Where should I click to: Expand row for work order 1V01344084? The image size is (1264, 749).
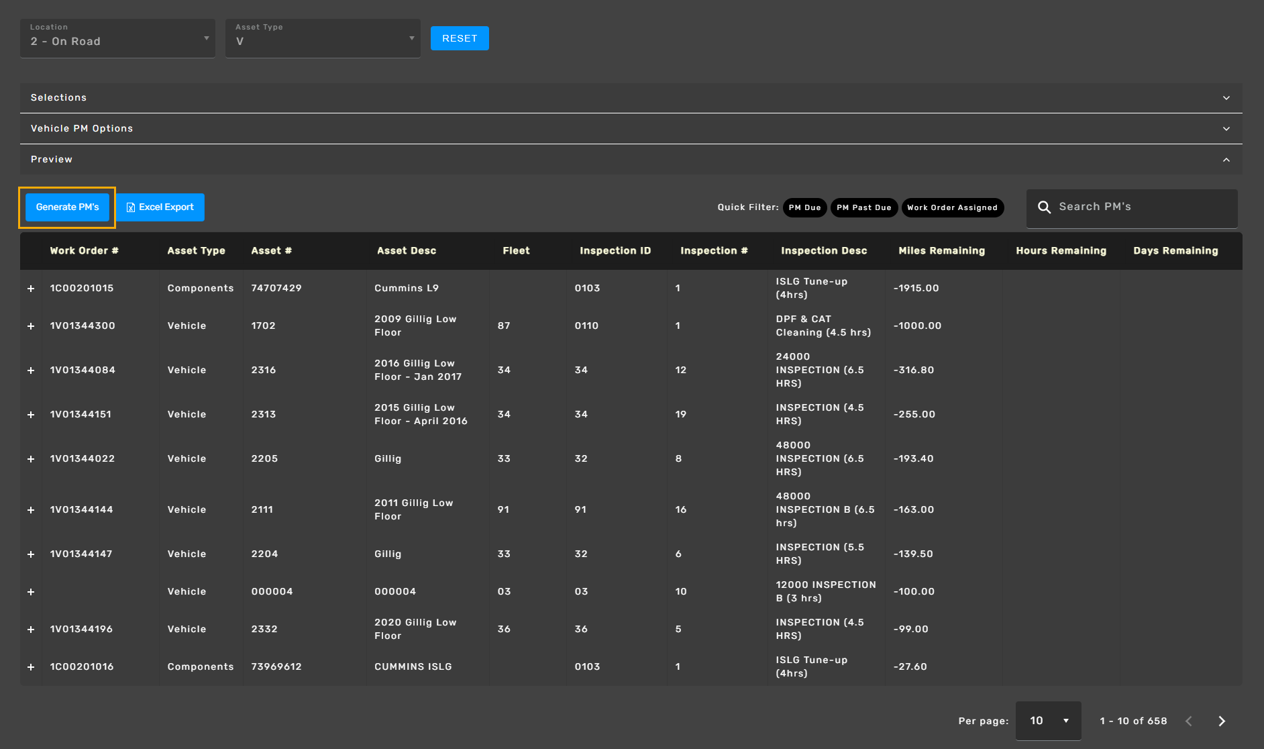(31, 370)
